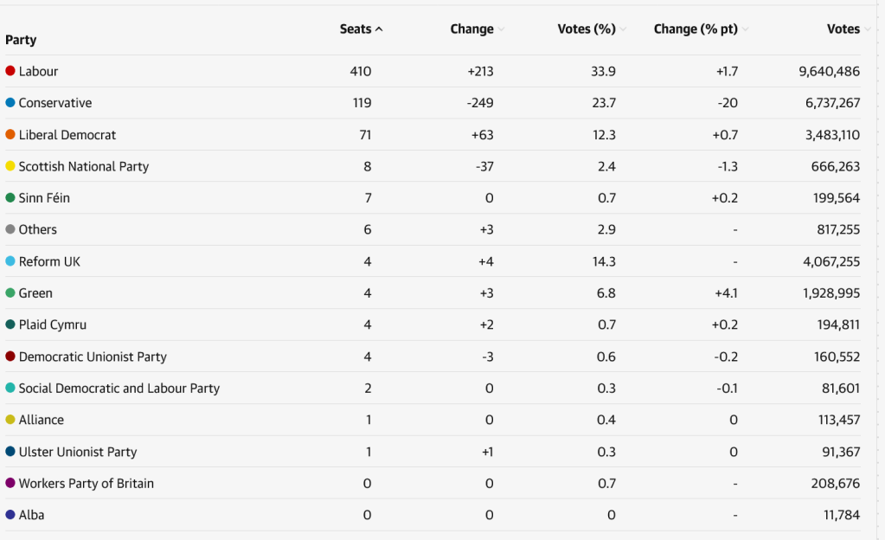The height and width of the screenshot is (540, 885).
Task: Click the Party column header
Action: pos(21,40)
